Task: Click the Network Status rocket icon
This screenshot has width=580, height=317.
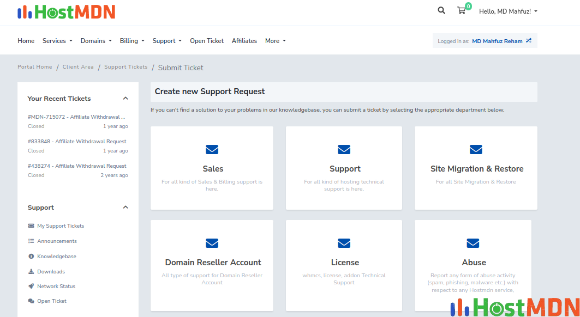Action: tap(31, 286)
